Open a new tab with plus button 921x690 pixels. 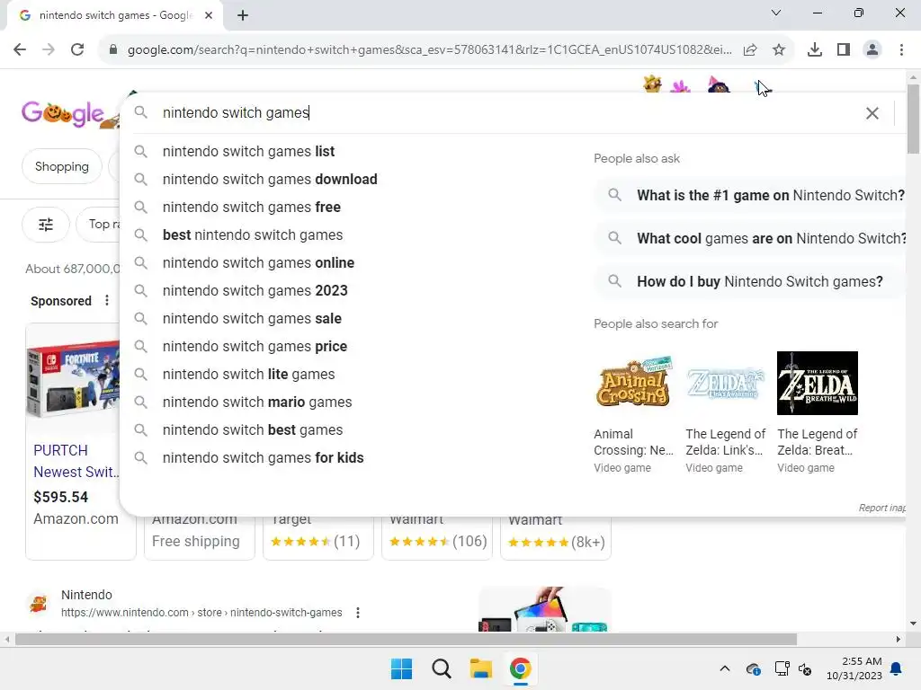click(x=243, y=15)
